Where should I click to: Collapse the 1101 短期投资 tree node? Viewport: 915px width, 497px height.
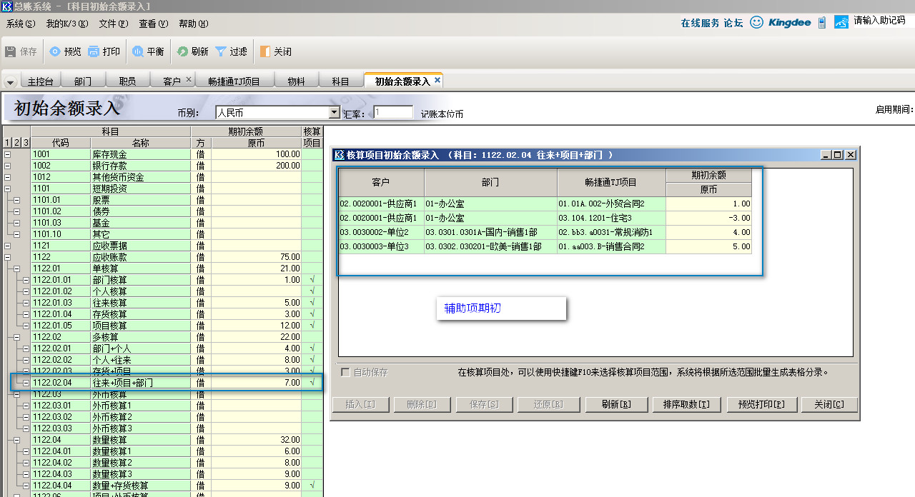8,189
